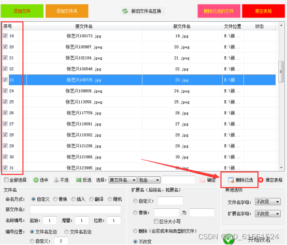The image size is (287, 245).
Task: Select 文件名右边 number position radio
Action: (66, 232)
